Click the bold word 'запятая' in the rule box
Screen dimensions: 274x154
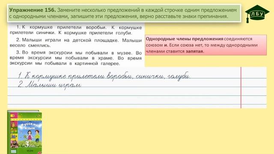tap(195, 51)
